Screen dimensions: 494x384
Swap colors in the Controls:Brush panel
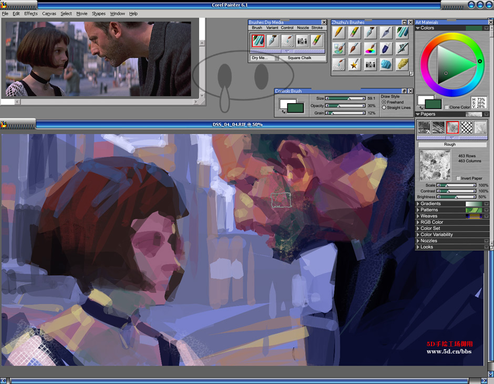tap(283, 112)
